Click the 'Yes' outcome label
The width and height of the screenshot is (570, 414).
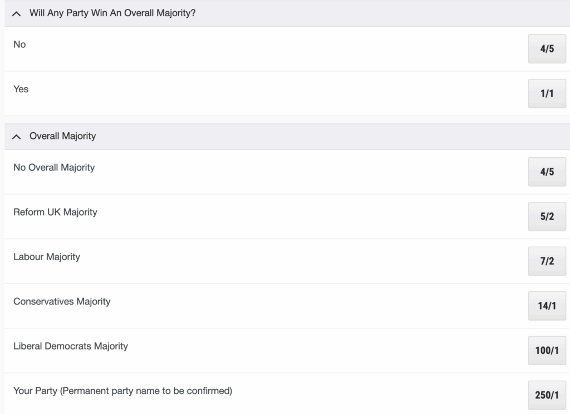(x=21, y=89)
